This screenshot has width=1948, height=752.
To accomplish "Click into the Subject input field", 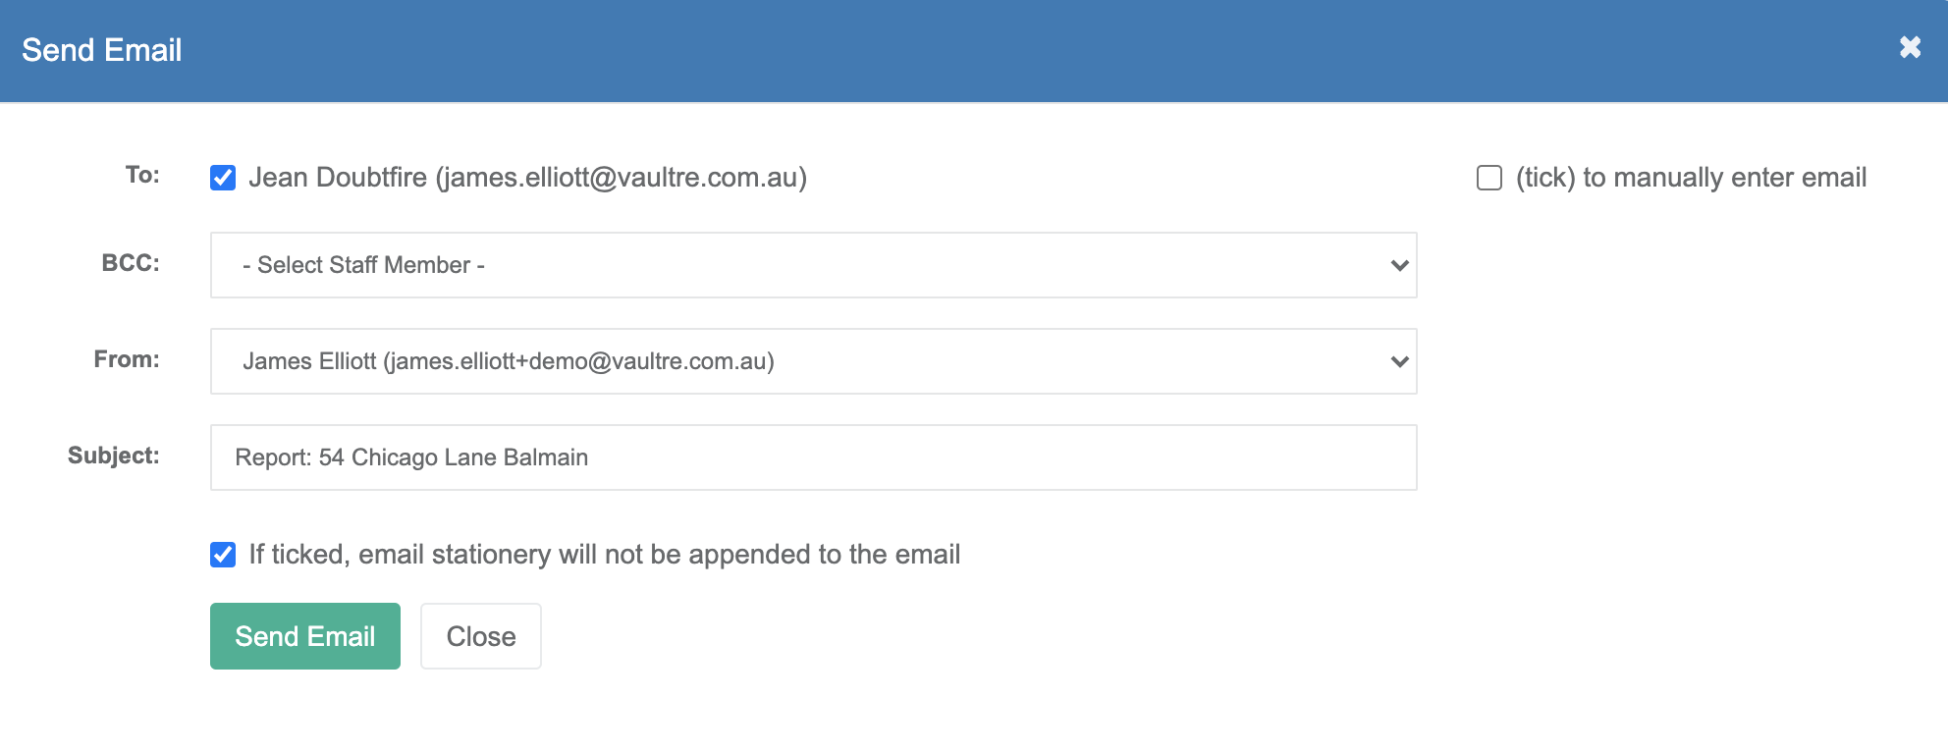I will point(813,457).
